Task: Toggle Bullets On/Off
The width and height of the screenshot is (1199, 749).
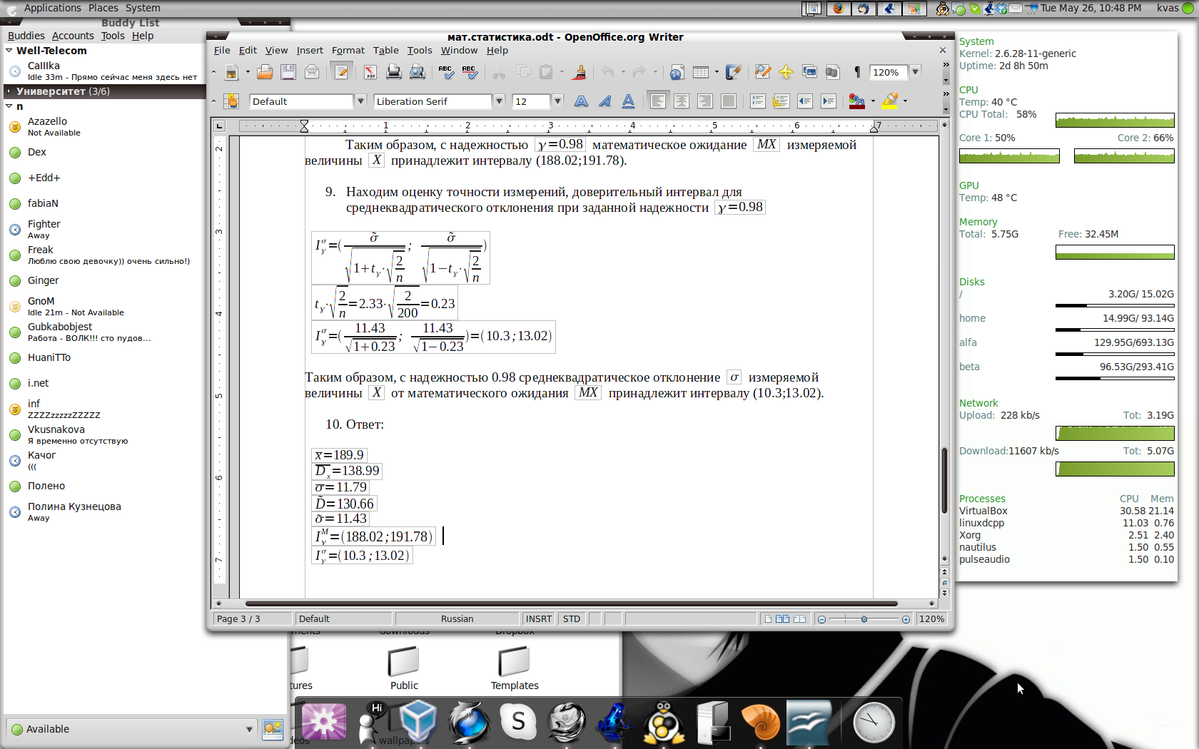Action: [x=781, y=101]
